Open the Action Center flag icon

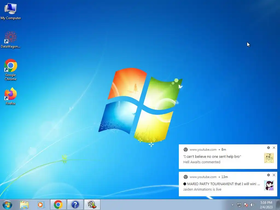coord(246,205)
